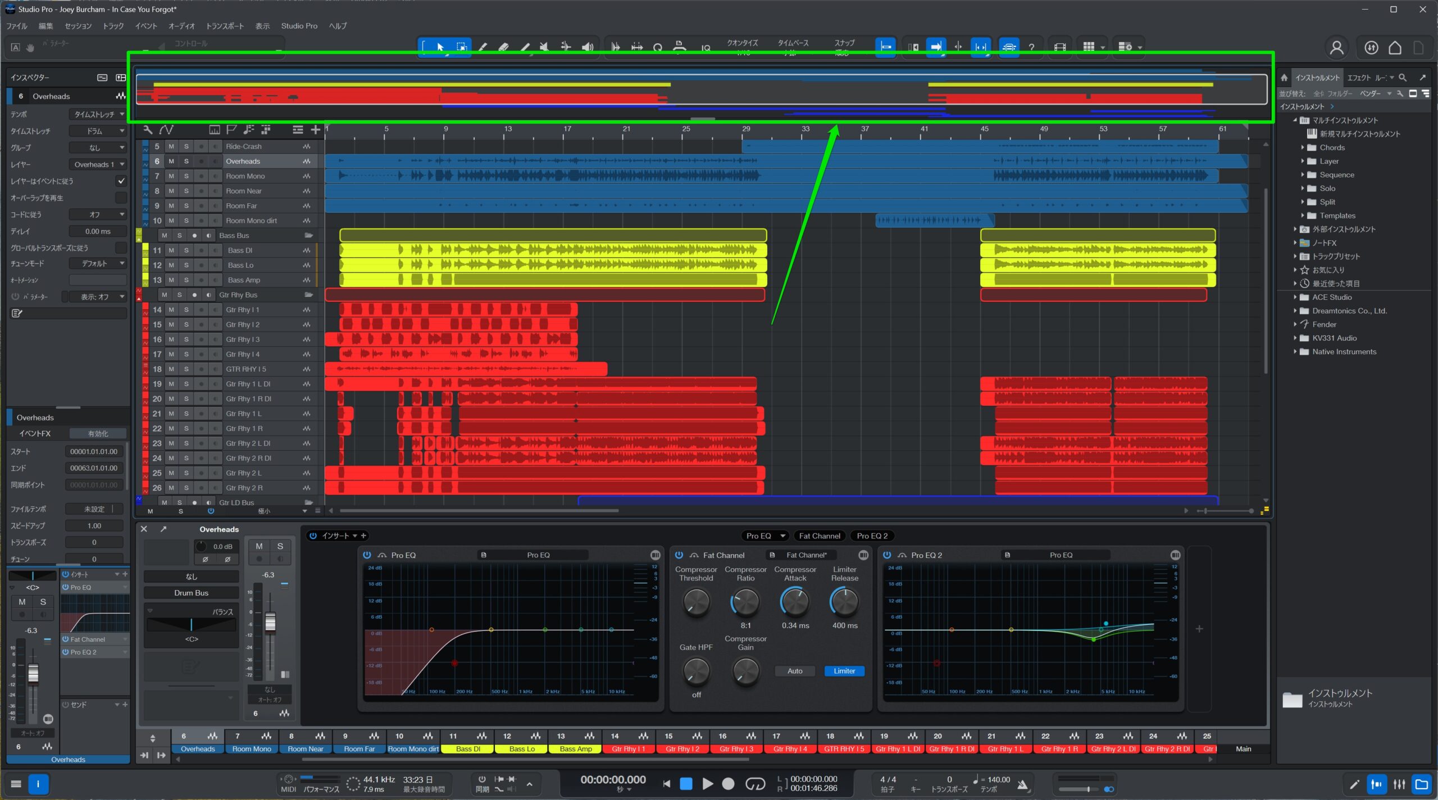
Task: Start playback with the Play button
Action: (x=707, y=784)
